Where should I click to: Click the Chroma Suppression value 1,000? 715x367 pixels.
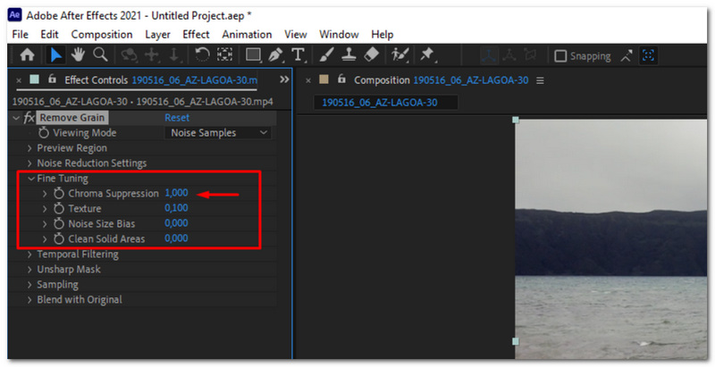(176, 193)
